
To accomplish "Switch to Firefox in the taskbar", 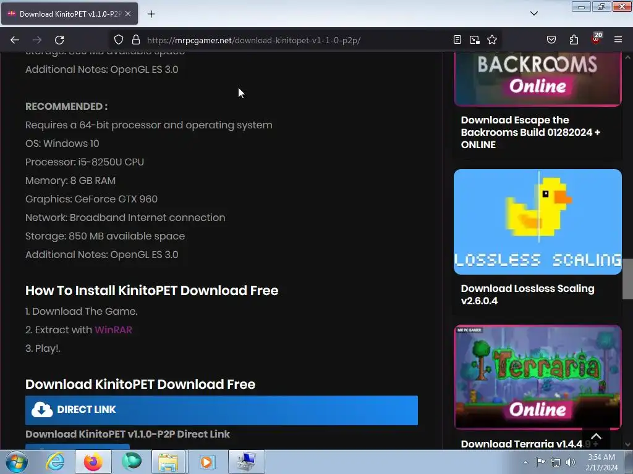I will click(93, 462).
